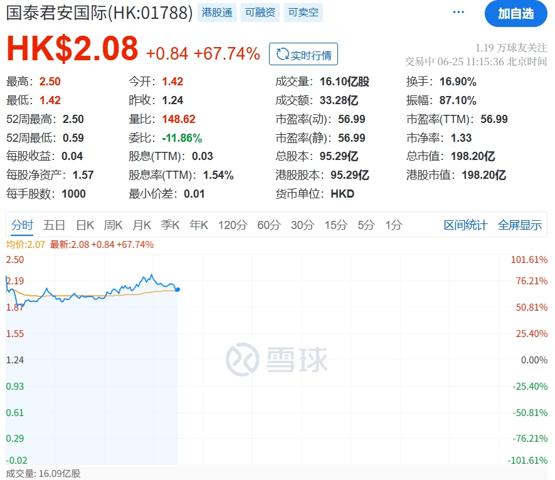Click the 量比 148.62 value
The width and height of the screenshot is (555, 480).
[179, 119]
